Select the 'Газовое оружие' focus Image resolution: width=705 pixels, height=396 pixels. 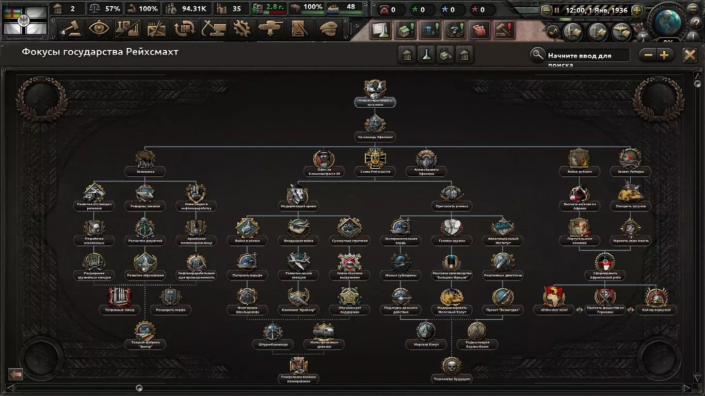[x=452, y=228]
